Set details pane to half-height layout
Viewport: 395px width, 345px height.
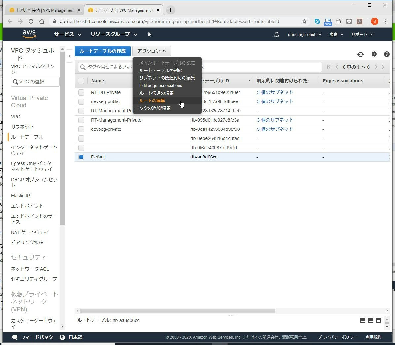[371, 320]
